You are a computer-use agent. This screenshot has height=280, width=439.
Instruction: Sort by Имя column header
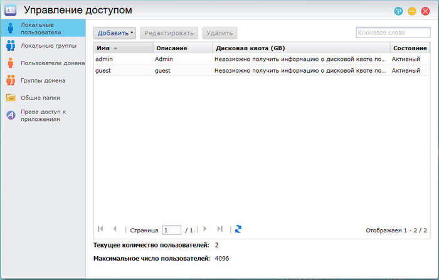124,48
